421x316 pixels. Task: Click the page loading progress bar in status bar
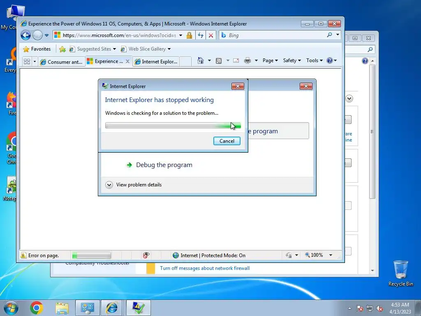(92, 255)
